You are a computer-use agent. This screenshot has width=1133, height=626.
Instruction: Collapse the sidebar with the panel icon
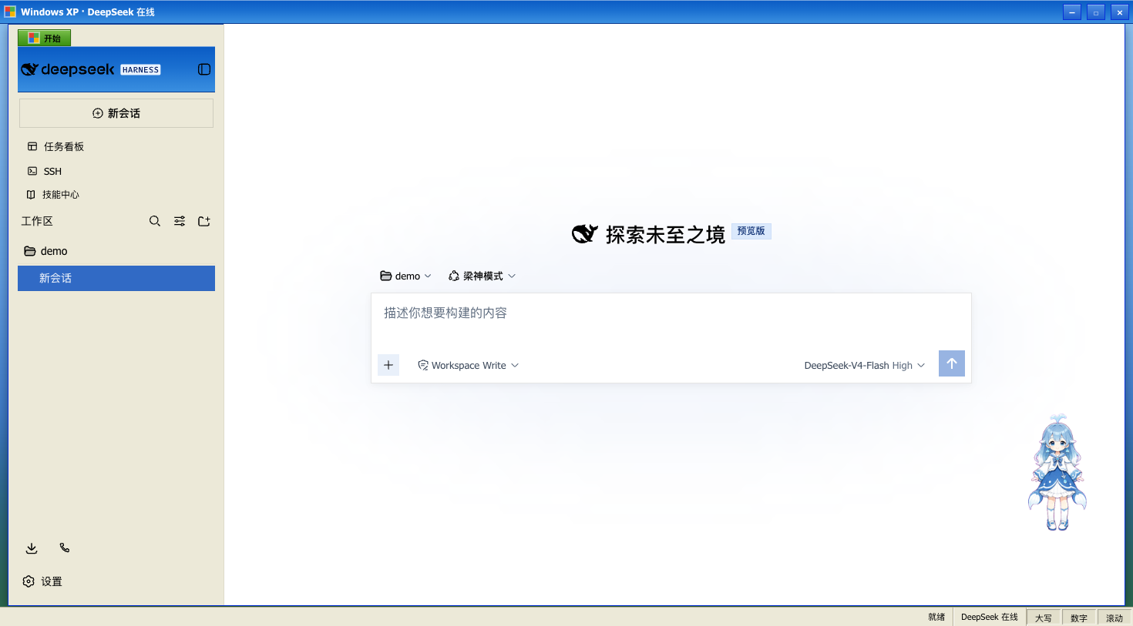(204, 69)
